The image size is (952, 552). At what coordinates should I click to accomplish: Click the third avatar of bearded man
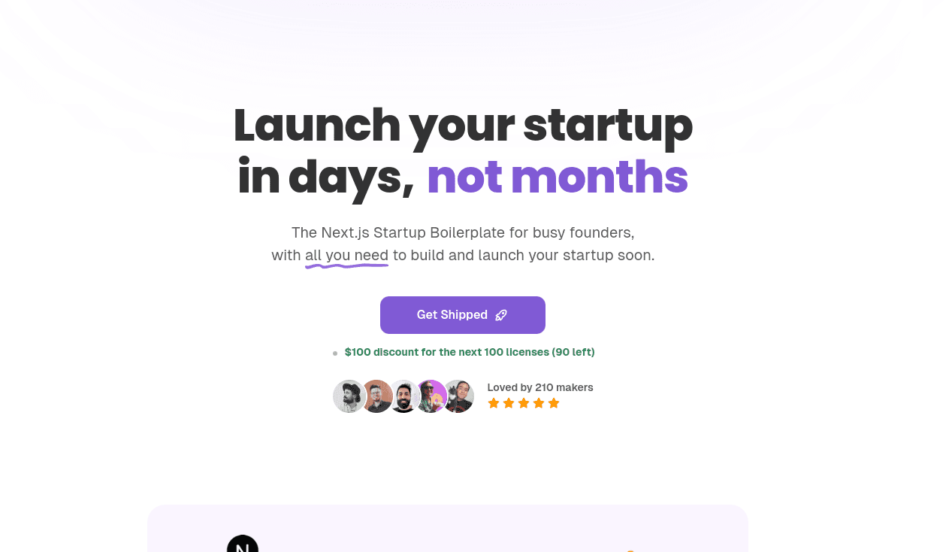point(404,396)
